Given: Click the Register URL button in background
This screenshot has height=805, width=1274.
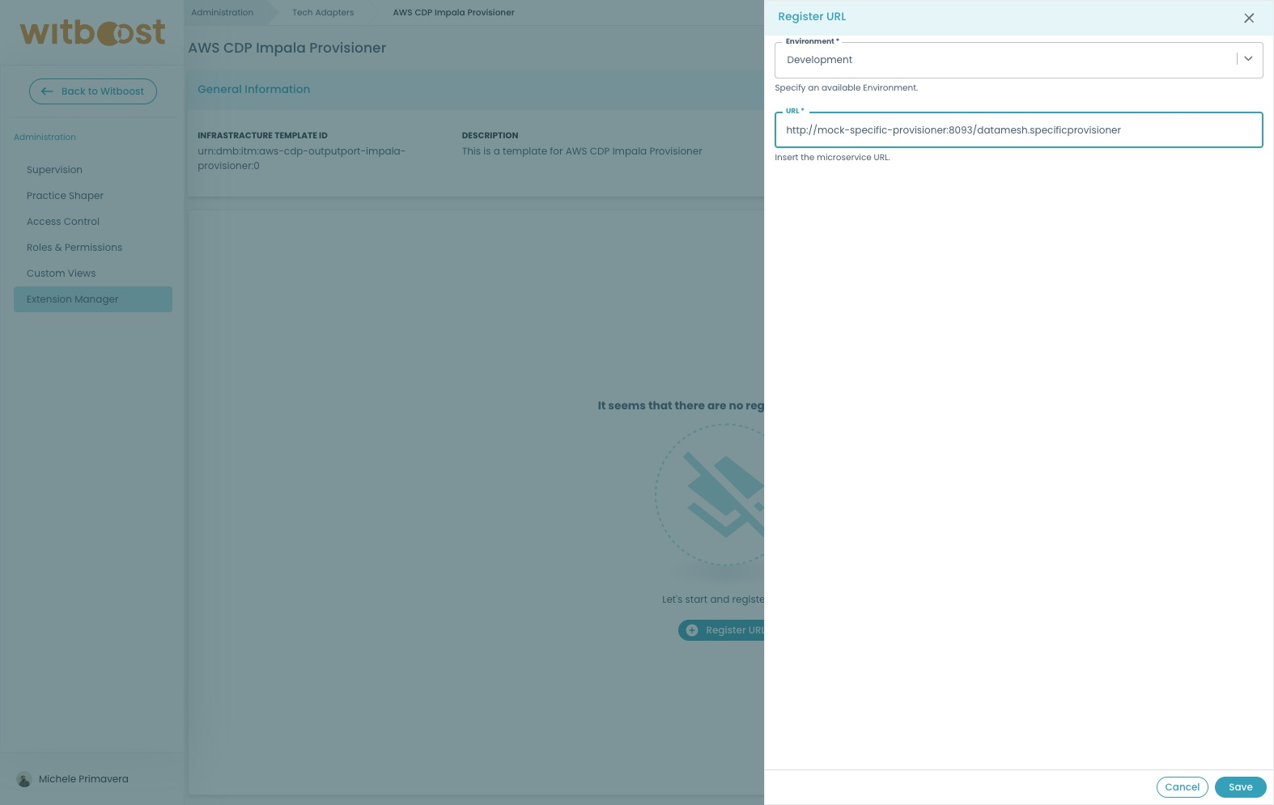Looking at the screenshot, I should [x=721, y=630].
